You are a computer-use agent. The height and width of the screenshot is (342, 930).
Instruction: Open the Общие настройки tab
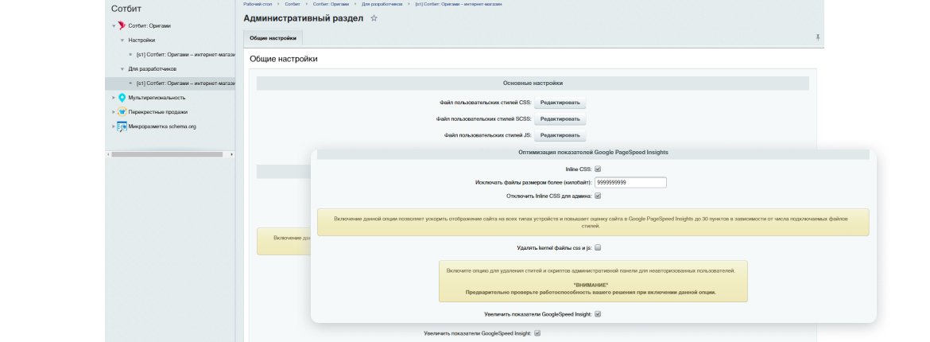(273, 38)
